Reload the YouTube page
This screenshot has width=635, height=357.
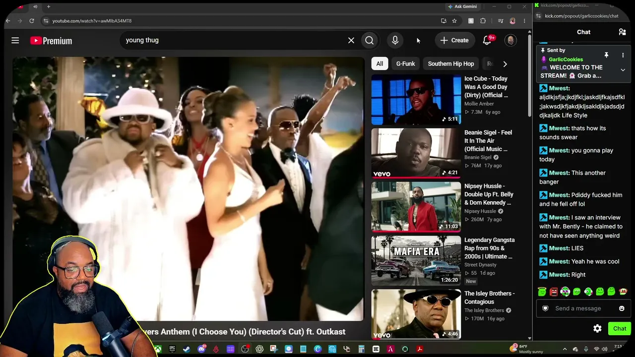32,21
